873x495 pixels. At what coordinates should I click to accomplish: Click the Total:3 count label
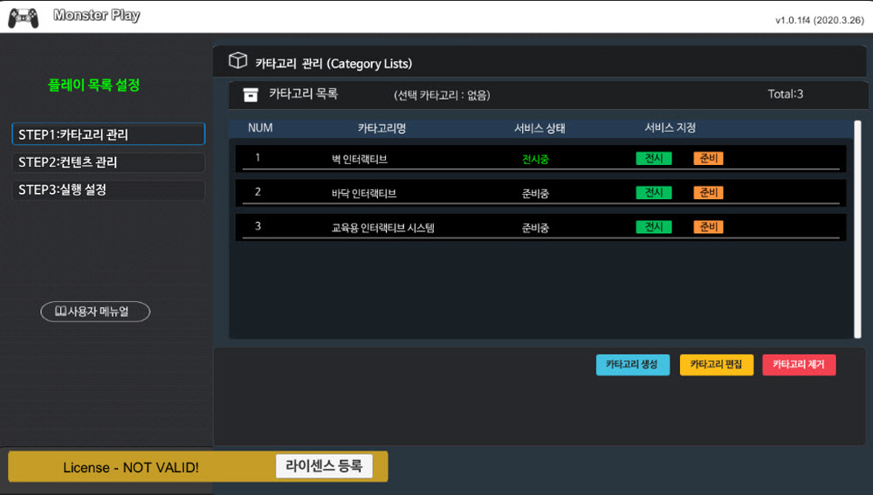click(x=786, y=94)
